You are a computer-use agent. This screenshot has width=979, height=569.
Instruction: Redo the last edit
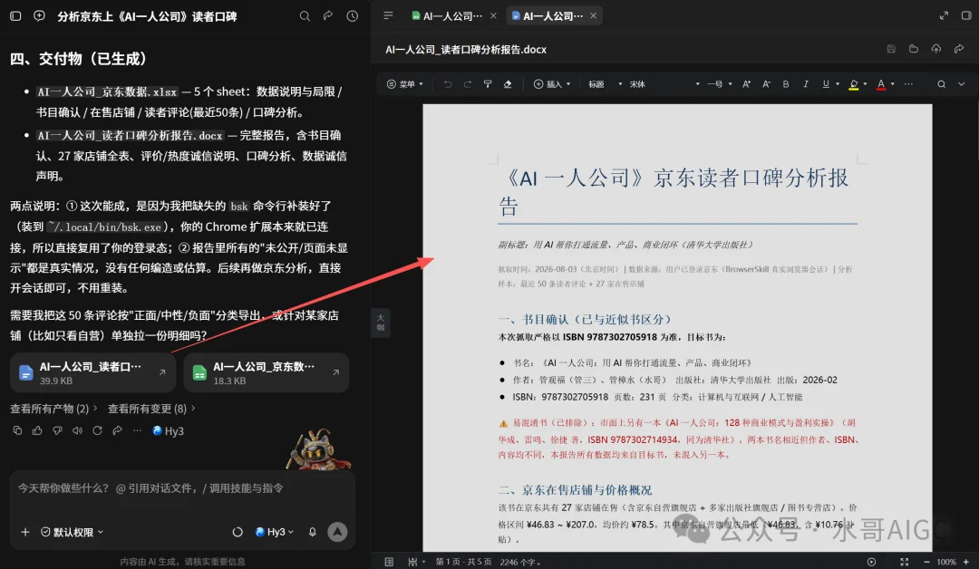[x=468, y=84]
